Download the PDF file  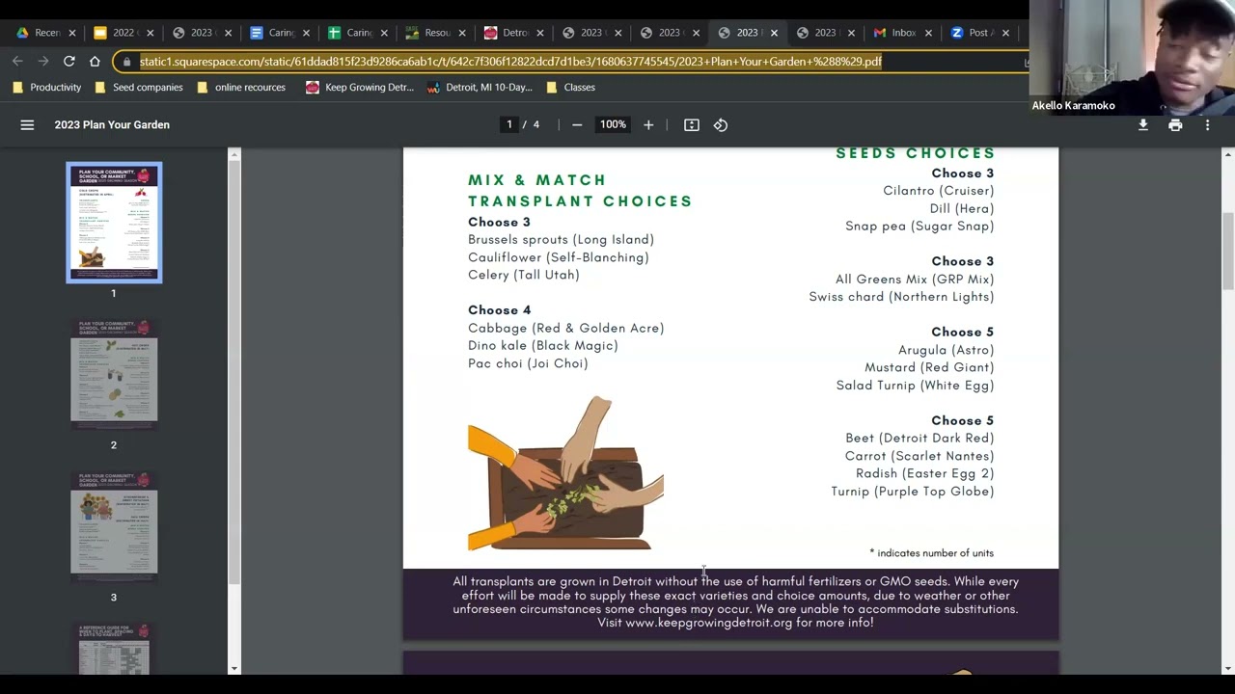coord(1143,124)
